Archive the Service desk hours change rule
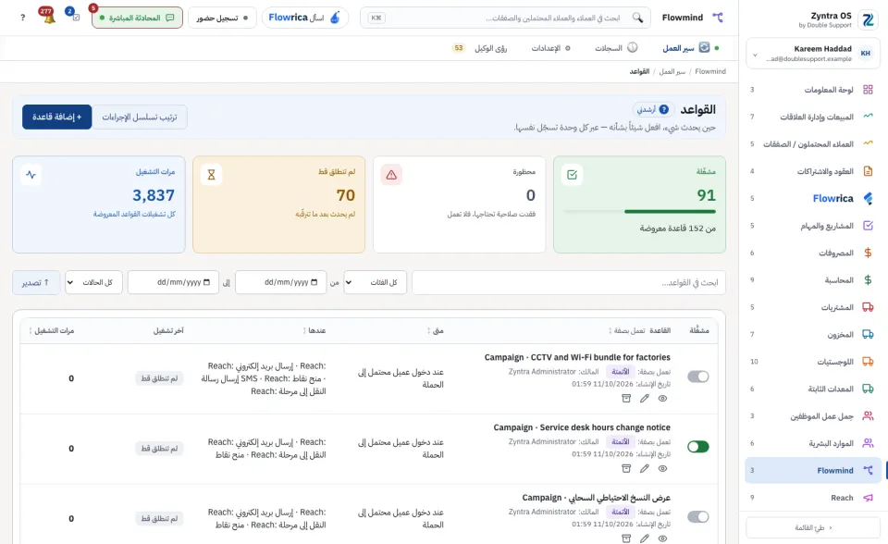Screen dimensions: 888x544 click(x=626, y=469)
